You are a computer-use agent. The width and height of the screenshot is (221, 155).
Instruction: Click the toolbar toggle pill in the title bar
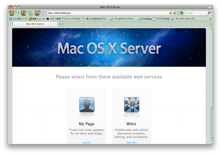210,7
